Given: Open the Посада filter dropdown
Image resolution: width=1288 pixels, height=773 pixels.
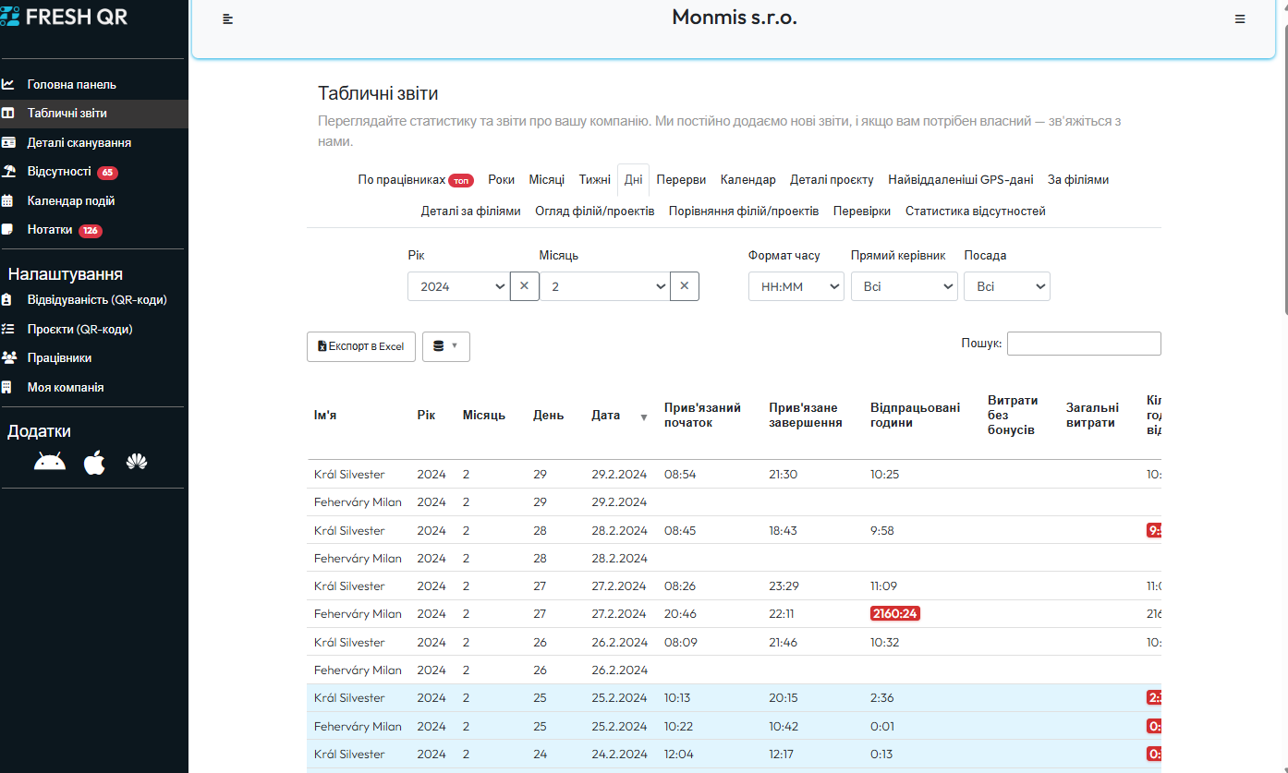Looking at the screenshot, I should pyautogui.click(x=1006, y=286).
